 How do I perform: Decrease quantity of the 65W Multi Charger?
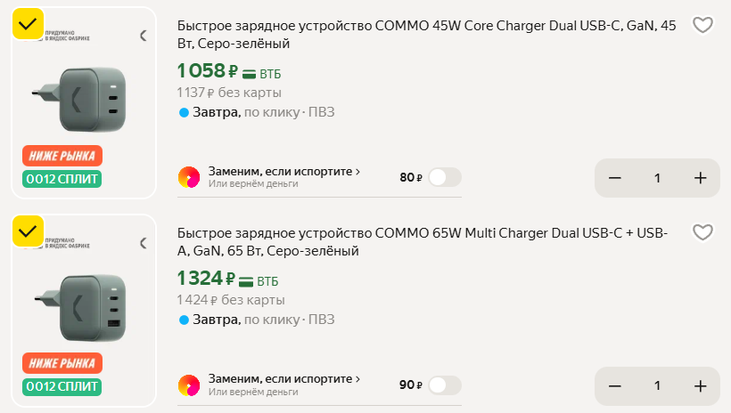[615, 386]
